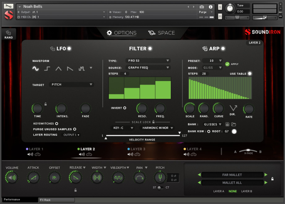Switch to the FX Rack tab
The image size is (285, 204).
point(57,200)
